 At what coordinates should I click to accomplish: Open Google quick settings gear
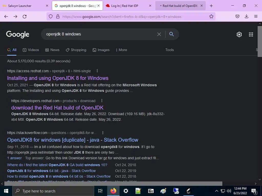point(239,34)
